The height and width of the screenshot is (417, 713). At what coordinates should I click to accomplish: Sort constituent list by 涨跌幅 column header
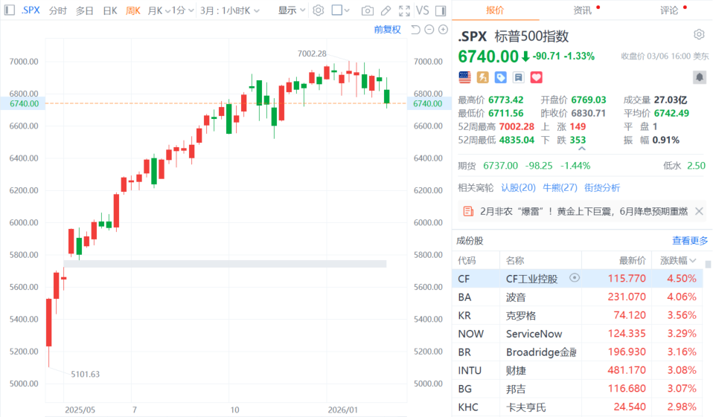click(x=677, y=261)
